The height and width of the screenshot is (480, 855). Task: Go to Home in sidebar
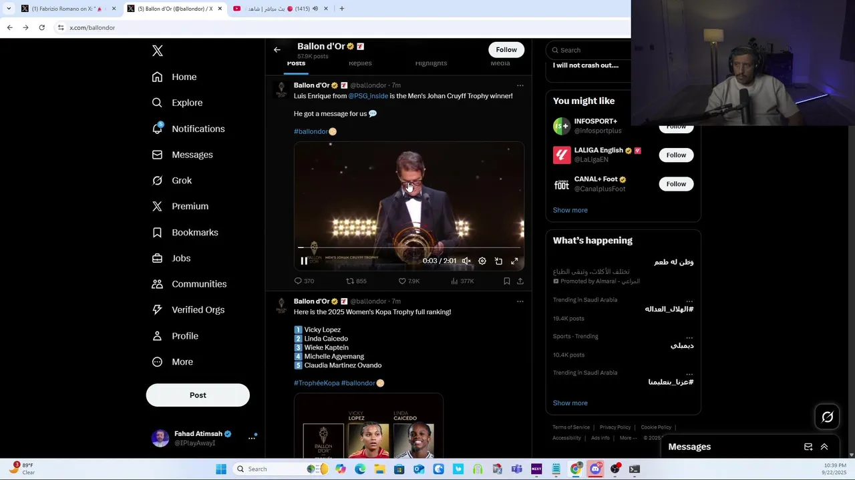(x=174, y=77)
